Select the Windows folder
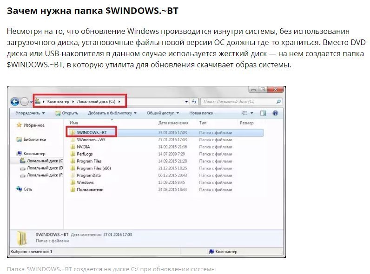The image size is (370, 274). tap(85, 182)
